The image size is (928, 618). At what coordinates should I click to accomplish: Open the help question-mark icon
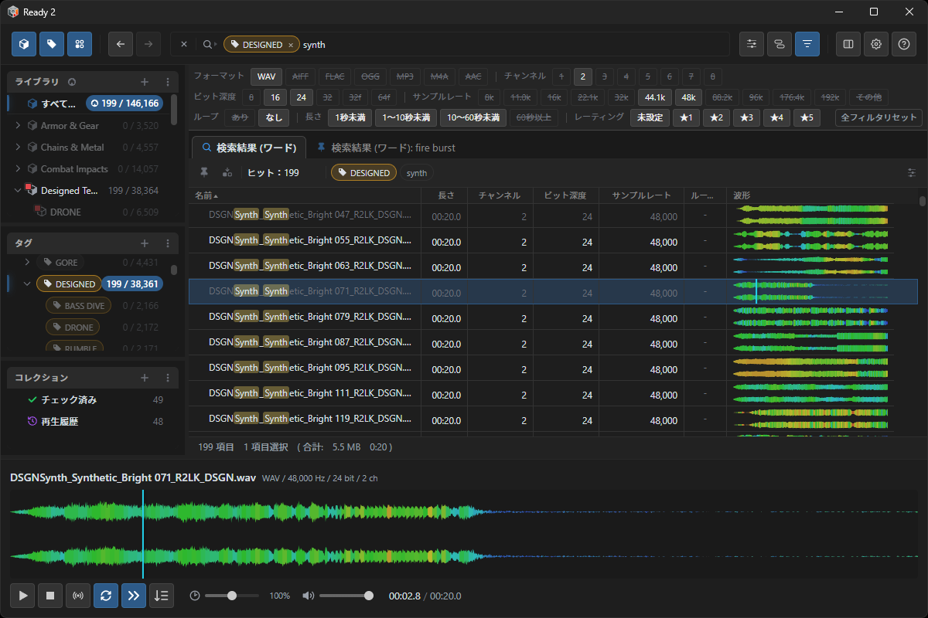pos(904,44)
